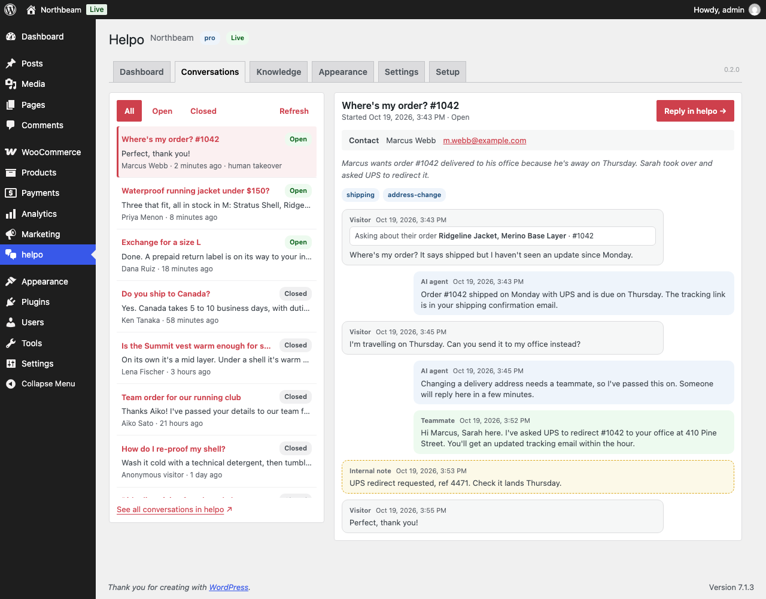Click the Appearance paintbrush icon in sidebar
This screenshot has width=766, height=599.
11,282
